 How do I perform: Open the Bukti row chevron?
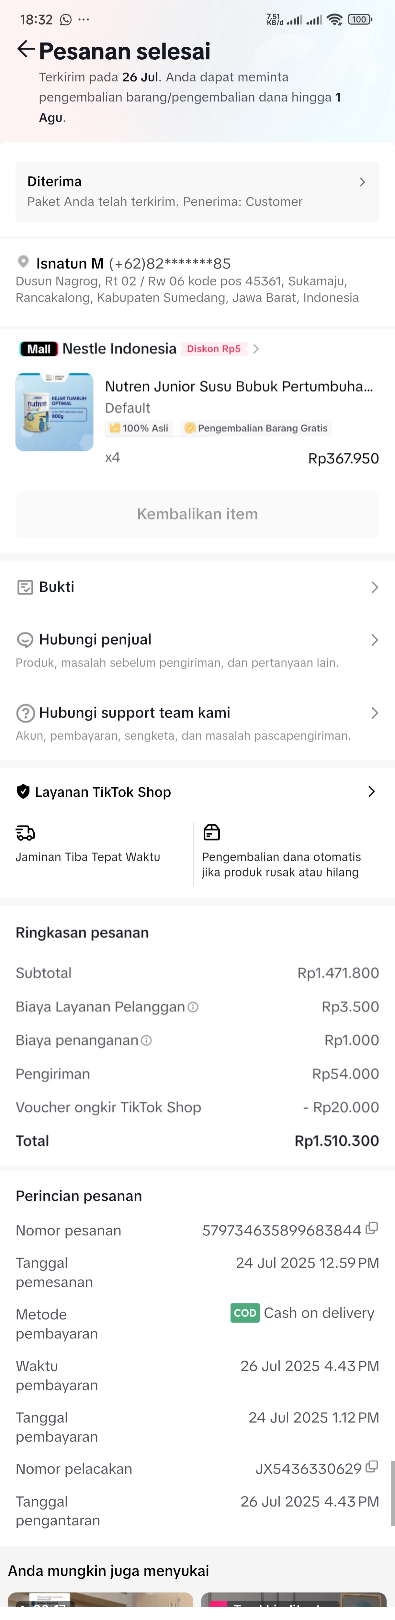pyautogui.click(x=374, y=587)
